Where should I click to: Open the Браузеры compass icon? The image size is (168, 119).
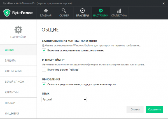point(82,11)
